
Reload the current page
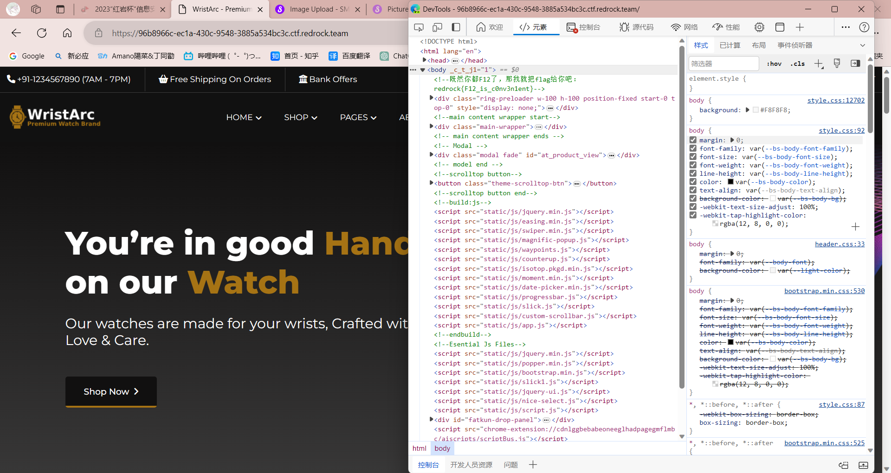coord(42,33)
